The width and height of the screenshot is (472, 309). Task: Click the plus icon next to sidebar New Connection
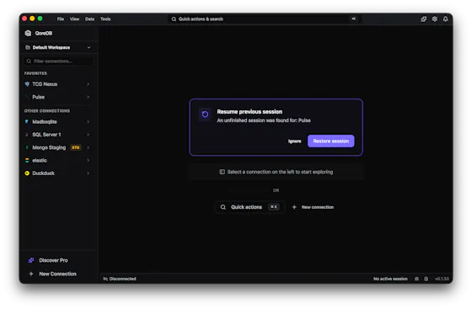pyautogui.click(x=31, y=274)
